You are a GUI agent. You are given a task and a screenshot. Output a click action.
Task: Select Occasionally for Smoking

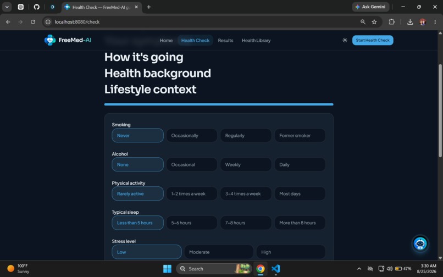coord(192,135)
